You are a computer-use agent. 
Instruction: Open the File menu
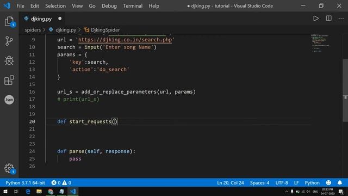(21, 6)
